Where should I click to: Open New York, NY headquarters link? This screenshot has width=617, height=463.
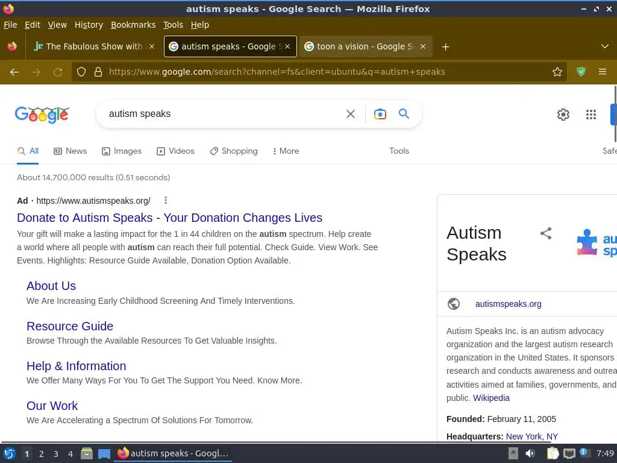[531, 436]
